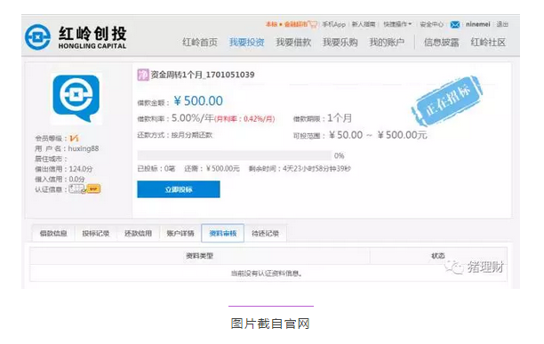Open 我要投资 navigation item
The height and width of the screenshot is (344, 544).
coord(247,43)
